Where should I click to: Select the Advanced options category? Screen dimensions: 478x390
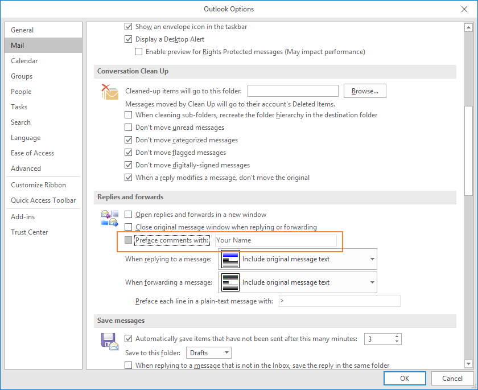[26, 169]
